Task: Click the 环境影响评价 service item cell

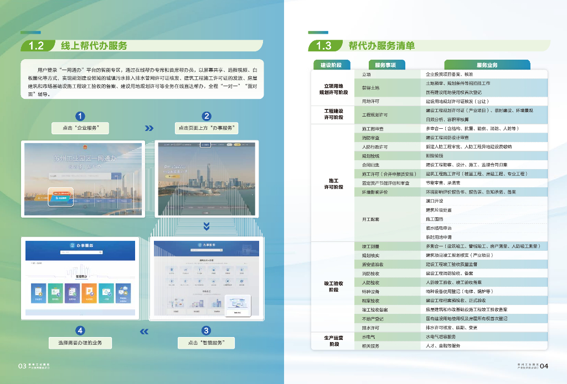Action: pos(388,192)
